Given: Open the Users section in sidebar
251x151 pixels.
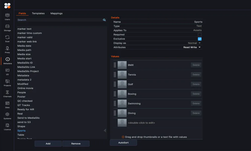Looking at the screenshot, I should (7, 17).
